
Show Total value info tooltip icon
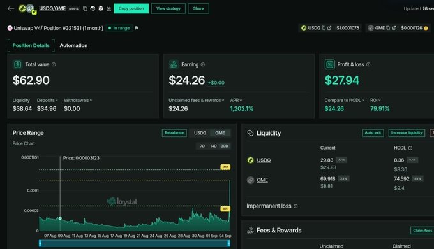pos(54,64)
